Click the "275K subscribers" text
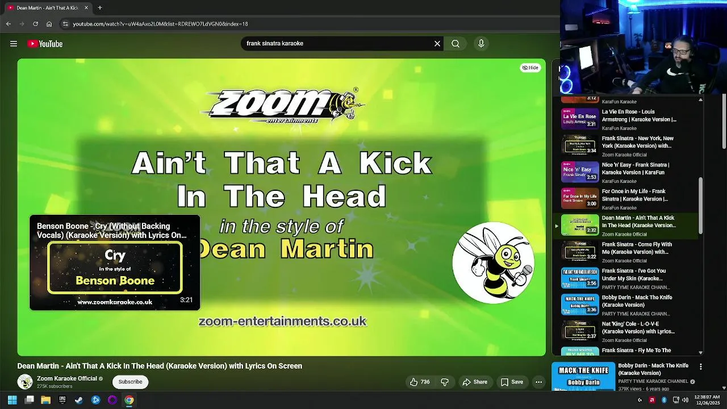This screenshot has width=727, height=409. [x=55, y=387]
